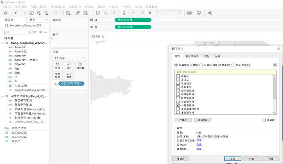Click the 적용 apply button
This screenshot has height=164, width=283.
click(271, 158)
